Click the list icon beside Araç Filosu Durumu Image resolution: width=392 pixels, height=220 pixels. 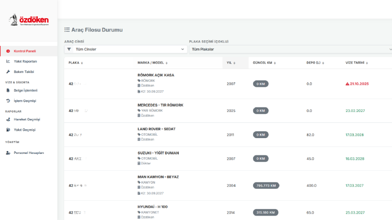pos(67,30)
